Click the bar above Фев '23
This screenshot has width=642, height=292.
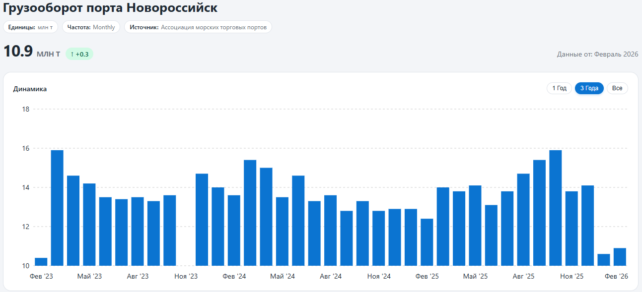point(41,262)
